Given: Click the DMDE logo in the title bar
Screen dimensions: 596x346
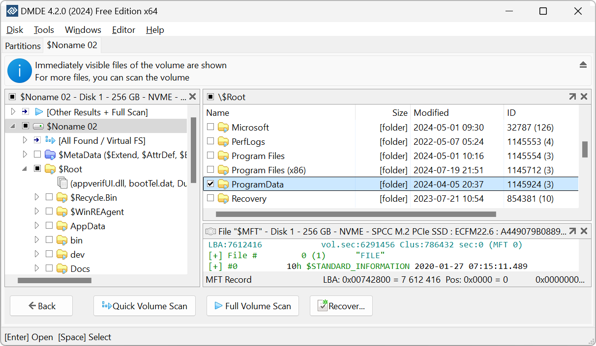Looking at the screenshot, I should (x=11, y=10).
